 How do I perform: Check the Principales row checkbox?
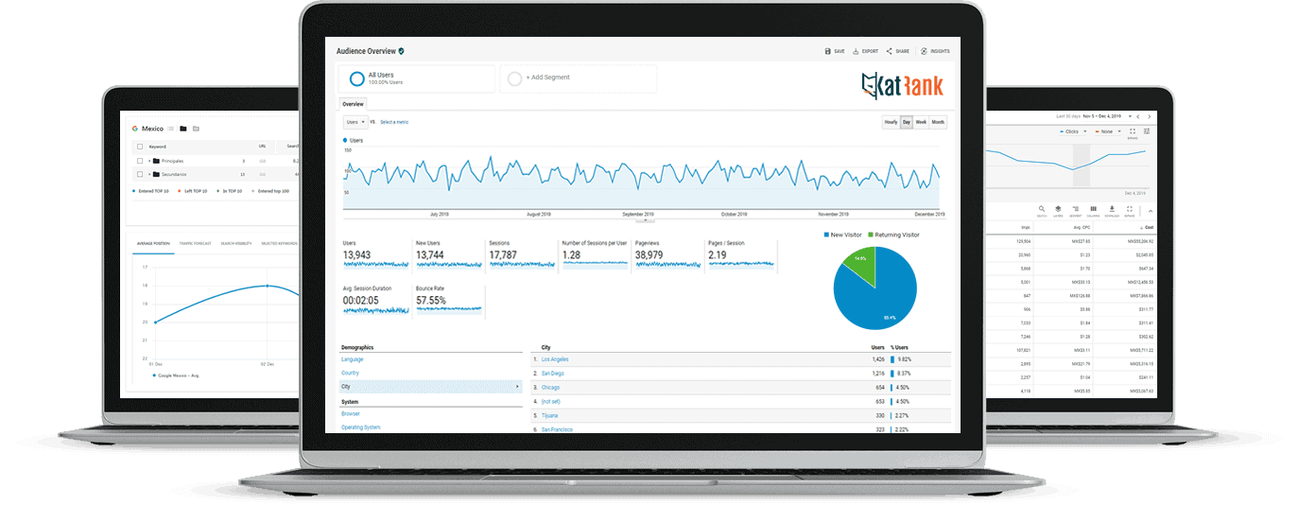(x=140, y=161)
